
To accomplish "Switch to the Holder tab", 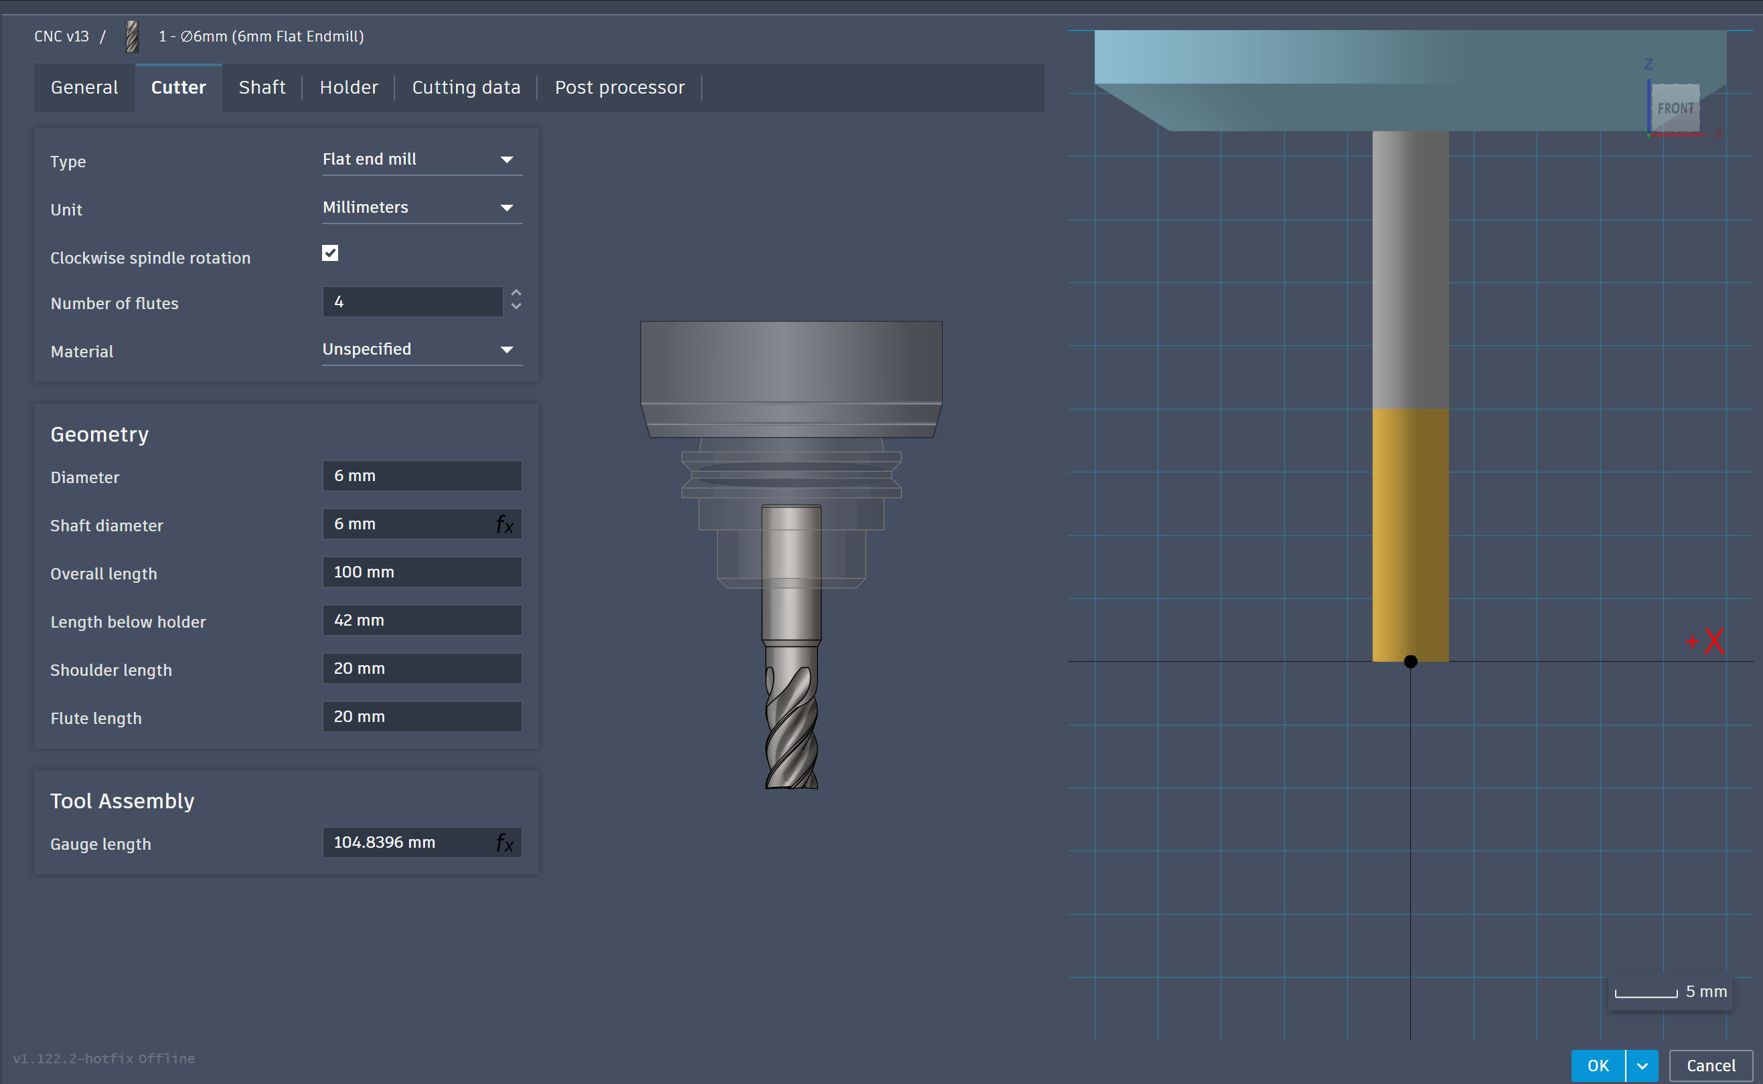I will point(349,88).
